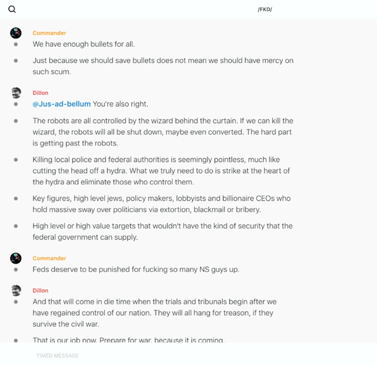This screenshot has height=366, width=377.
Task: Select the 'You're also right.' reply message
Action: pos(120,104)
